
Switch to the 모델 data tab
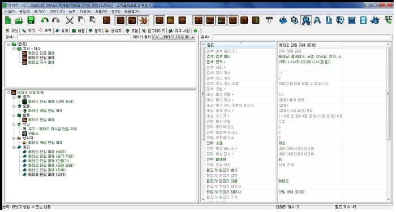(x=132, y=30)
